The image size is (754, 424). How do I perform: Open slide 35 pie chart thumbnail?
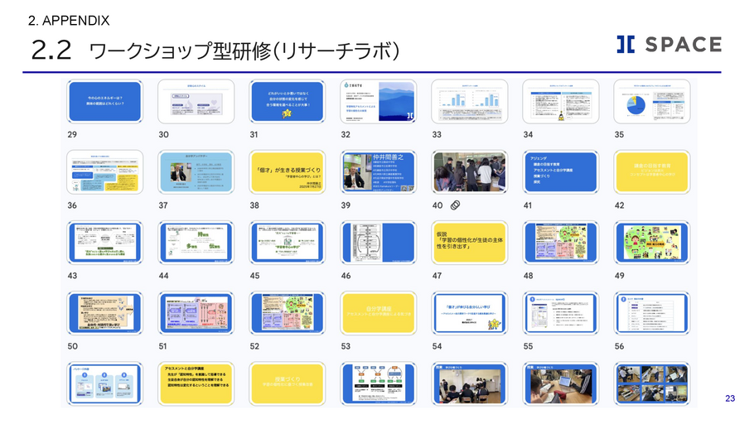click(652, 102)
